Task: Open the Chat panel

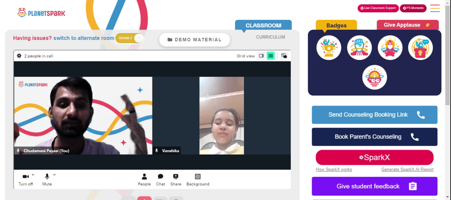Action: pyautogui.click(x=161, y=180)
